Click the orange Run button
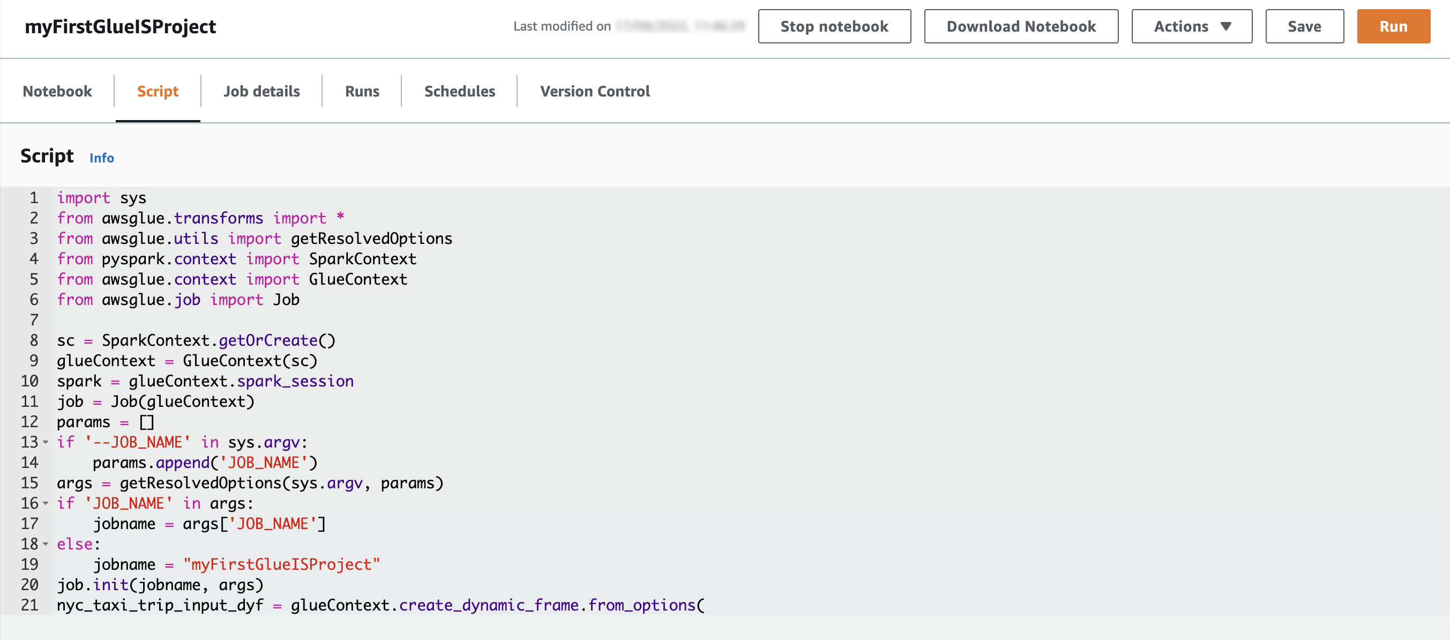Viewport: 1450px width, 640px height. coord(1393,26)
